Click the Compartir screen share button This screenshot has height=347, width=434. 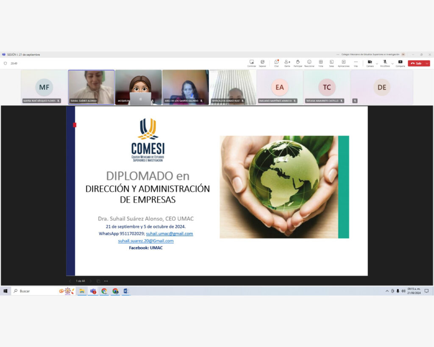[400, 63]
